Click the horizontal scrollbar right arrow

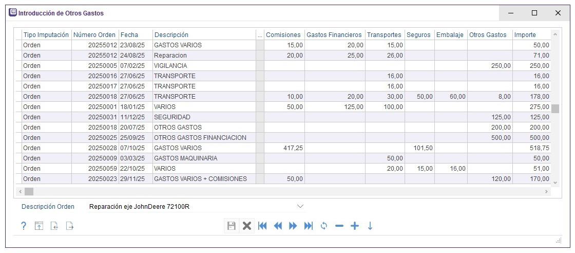(x=547, y=191)
